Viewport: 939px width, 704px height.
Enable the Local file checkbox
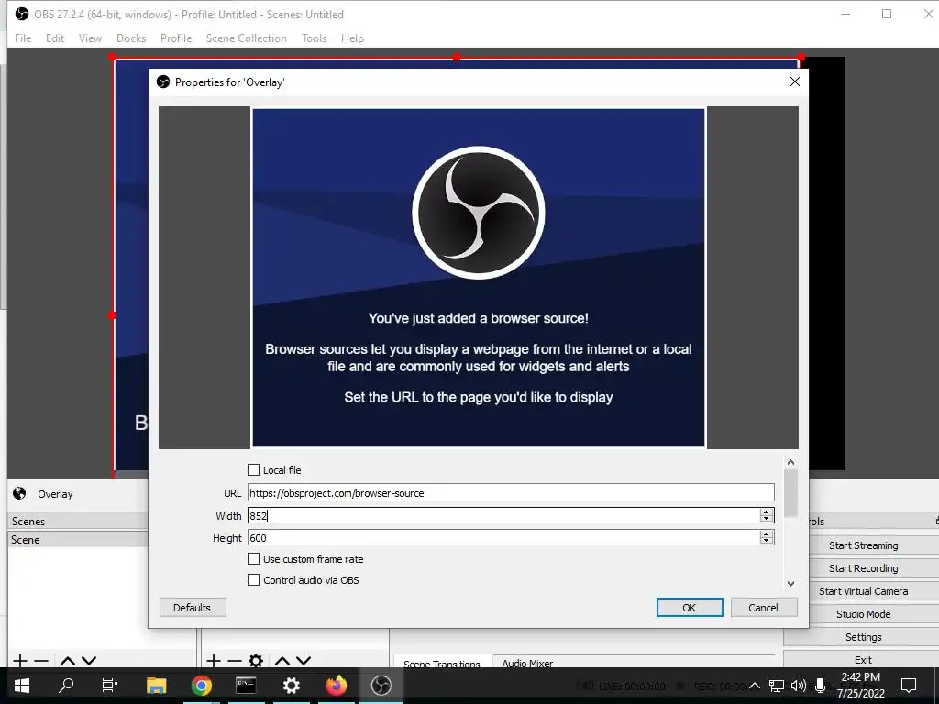(x=253, y=470)
